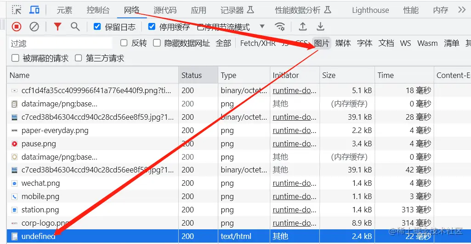This screenshot has height=244, width=471.
Task: Open the 网络 Network tab
Action: [x=131, y=10]
